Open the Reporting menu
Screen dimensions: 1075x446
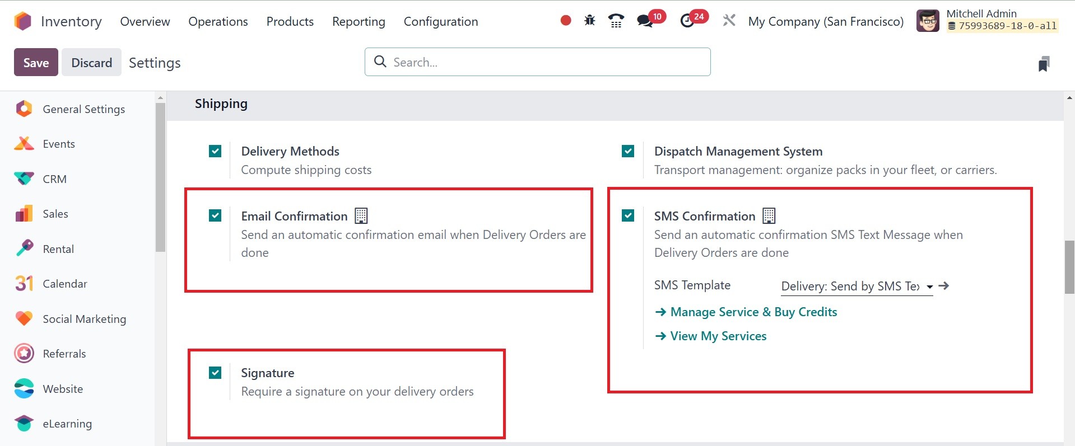(359, 21)
